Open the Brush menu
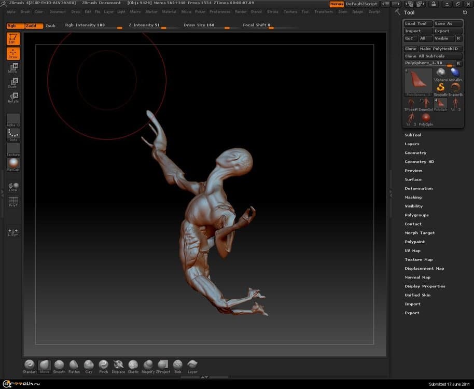474x389 pixels. tap(25, 11)
